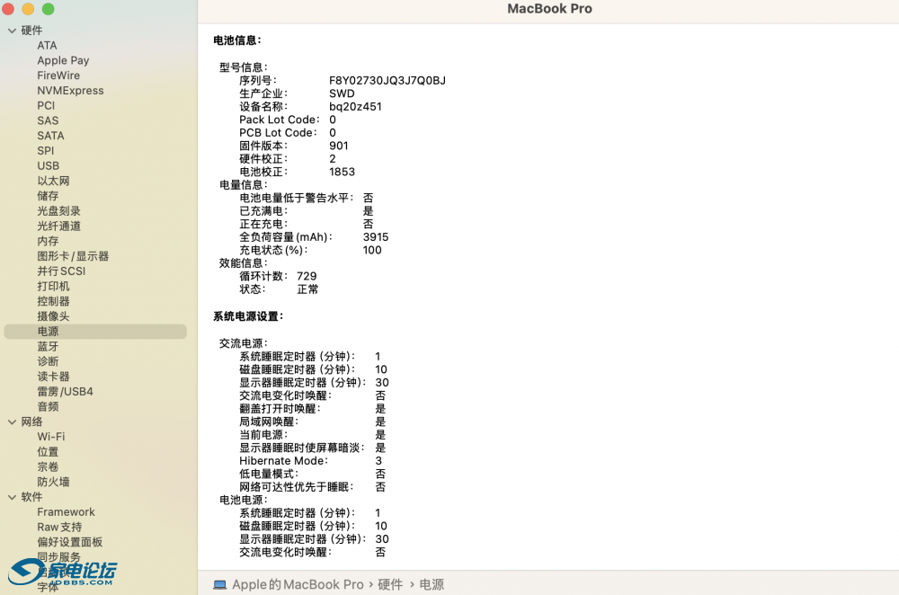Click Hibernate Mode label
The height and width of the screenshot is (595, 899).
283,461
